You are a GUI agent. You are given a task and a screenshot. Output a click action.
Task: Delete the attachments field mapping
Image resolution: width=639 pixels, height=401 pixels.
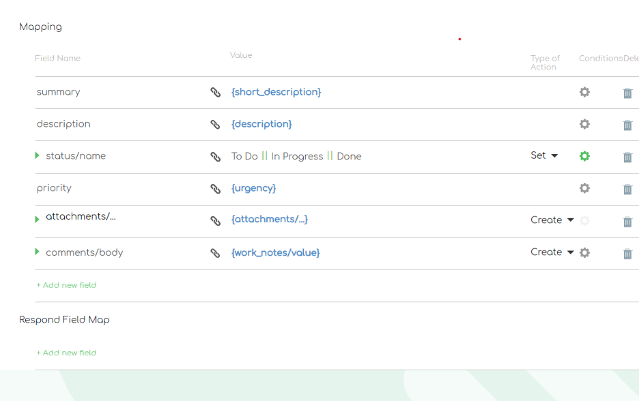click(627, 221)
